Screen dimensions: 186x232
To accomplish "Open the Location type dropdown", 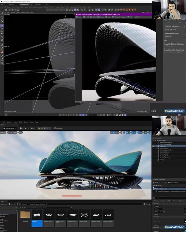I will click(158, 206).
